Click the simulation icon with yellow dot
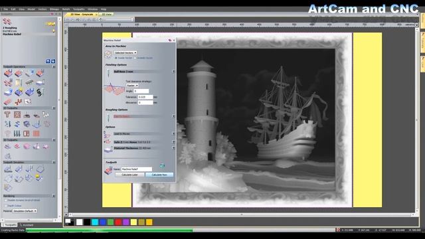425x239 pixels. point(39,177)
